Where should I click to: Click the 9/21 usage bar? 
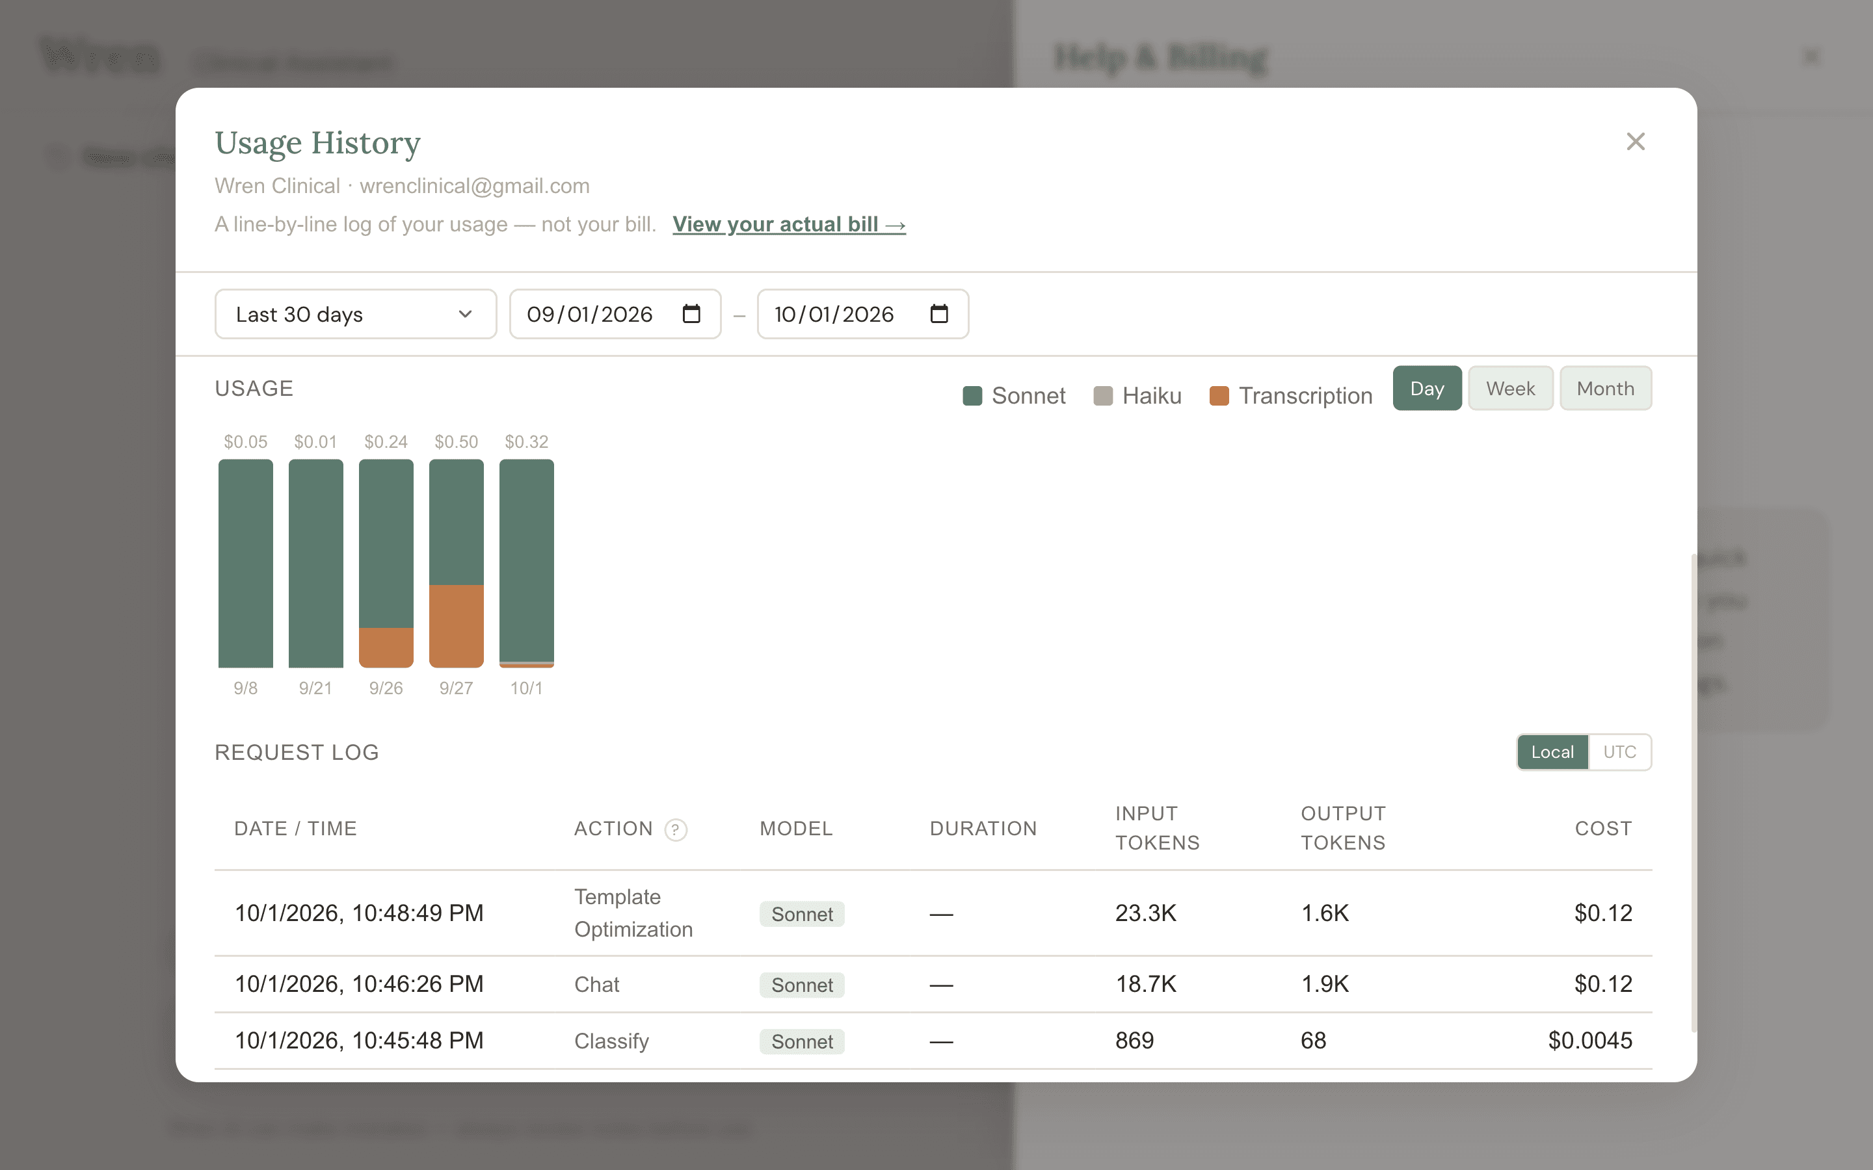tap(316, 564)
